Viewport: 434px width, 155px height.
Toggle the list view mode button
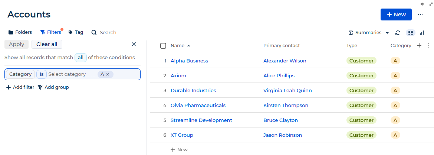tap(411, 33)
